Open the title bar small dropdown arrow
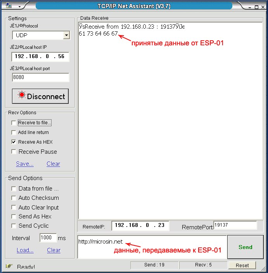 [x=19, y=7]
